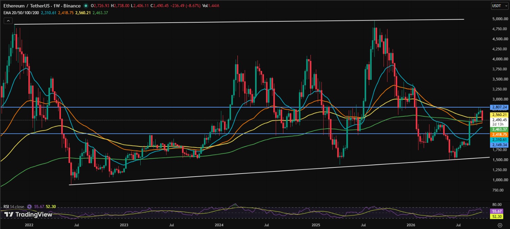
Task: Click the High value H2,738.00
Action: (120, 6)
